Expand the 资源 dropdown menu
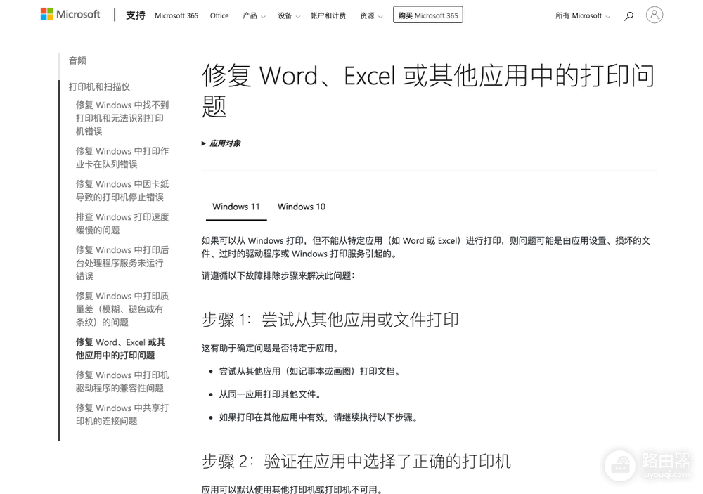 [x=371, y=15]
